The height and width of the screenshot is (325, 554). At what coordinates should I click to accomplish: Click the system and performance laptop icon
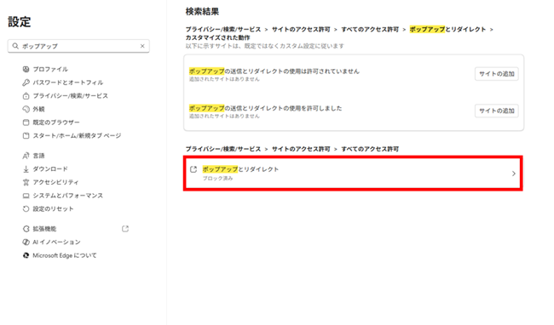click(26, 196)
